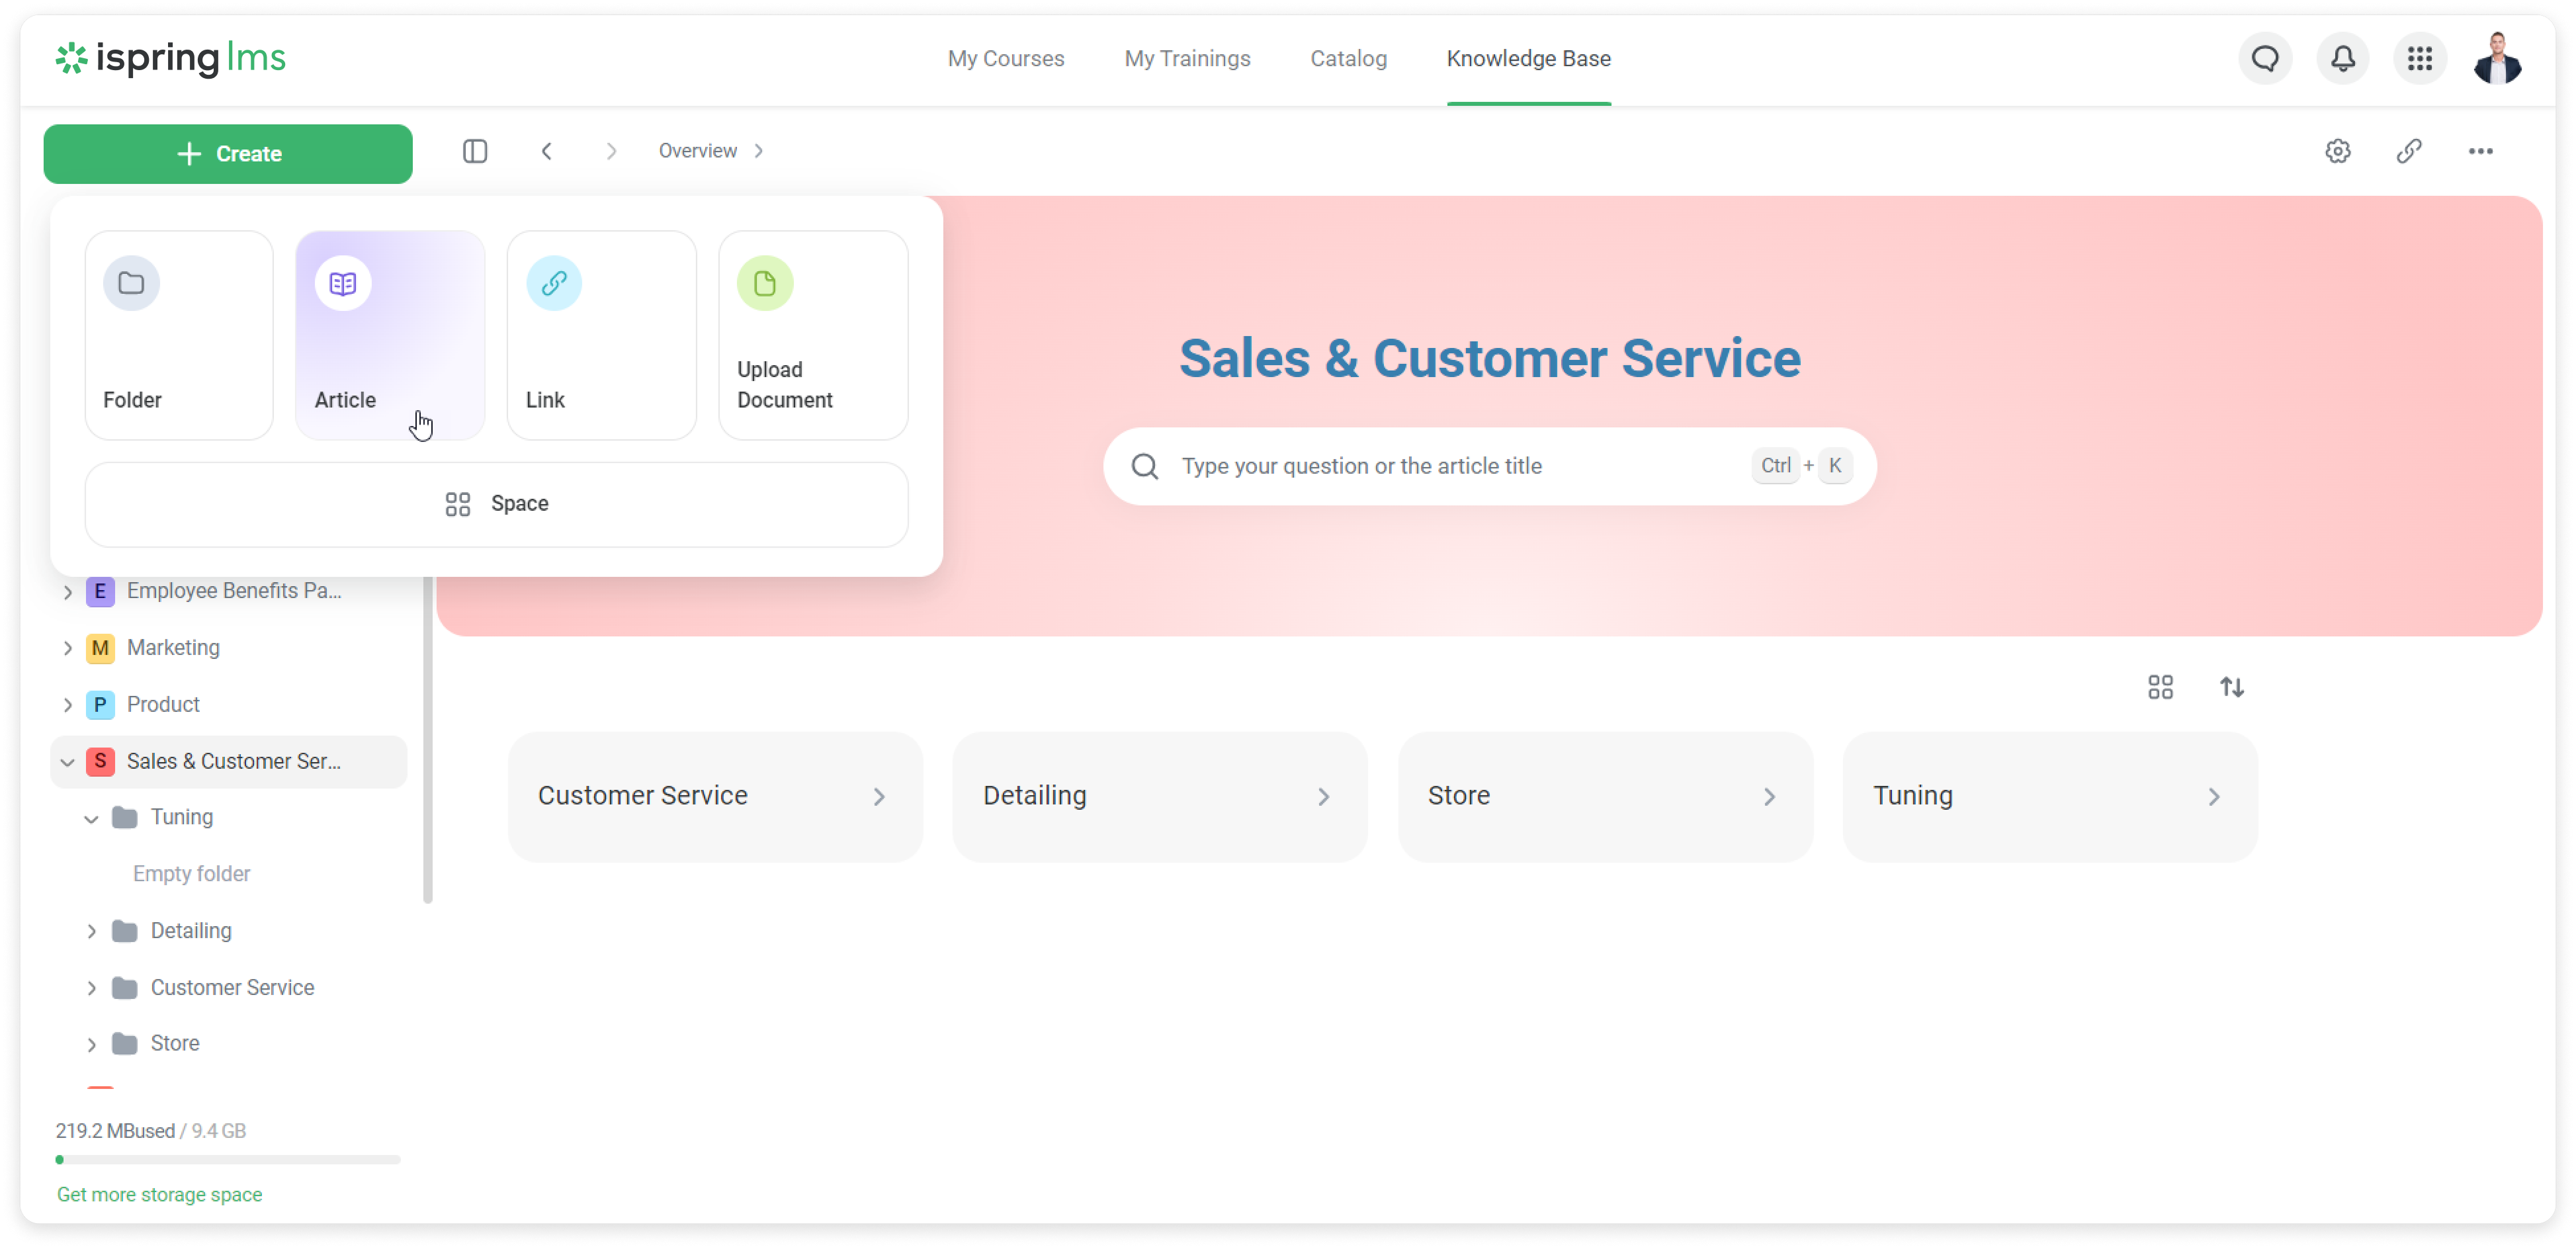Screen dimensions: 2576x1249
Task: Create a new Space
Action: (x=497, y=504)
